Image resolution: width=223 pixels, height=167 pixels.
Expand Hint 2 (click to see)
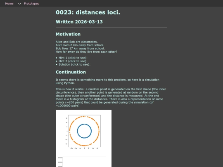tap(71, 61)
